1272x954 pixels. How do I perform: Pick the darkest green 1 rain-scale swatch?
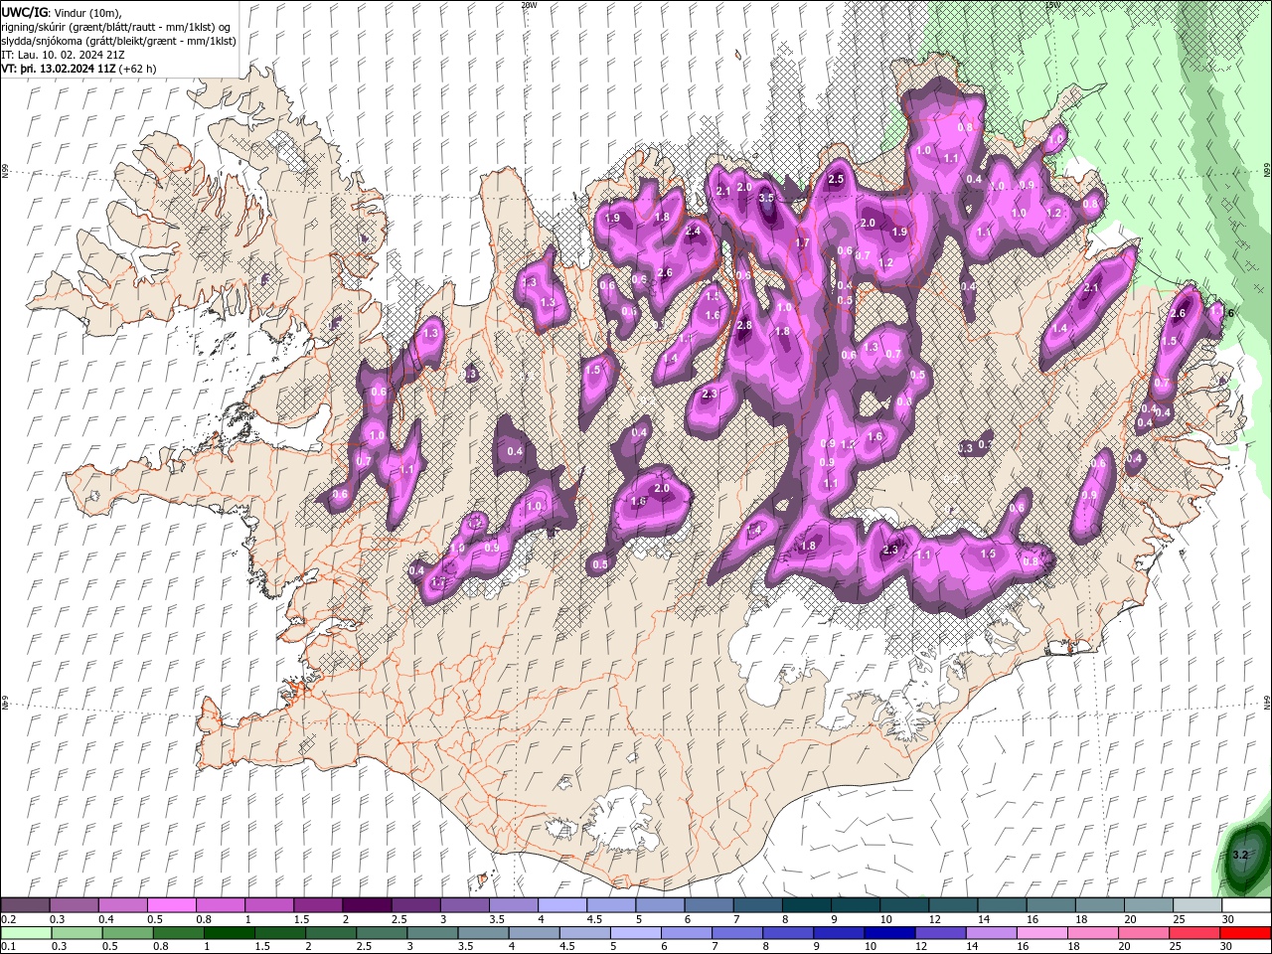[229, 933]
